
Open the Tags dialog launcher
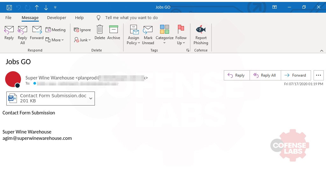(x=188, y=50)
